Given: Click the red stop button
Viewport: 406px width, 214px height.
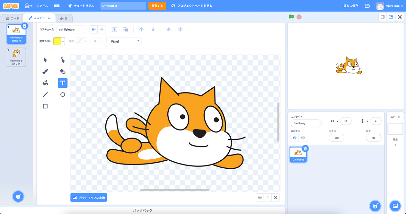Looking at the screenshot, I should pyautogui.click(x=299, y=17).
